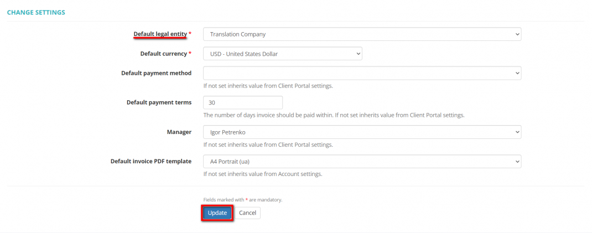592x233 pixels.
Task: Click the 'number of days invoice' help text
Action: click(x=334, y=115)
